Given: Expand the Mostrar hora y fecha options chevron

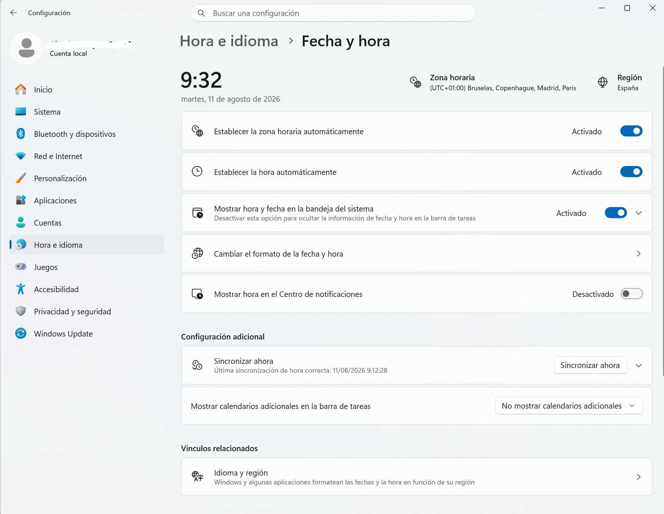Looking at the screenshot, I should tap(638, 213).
